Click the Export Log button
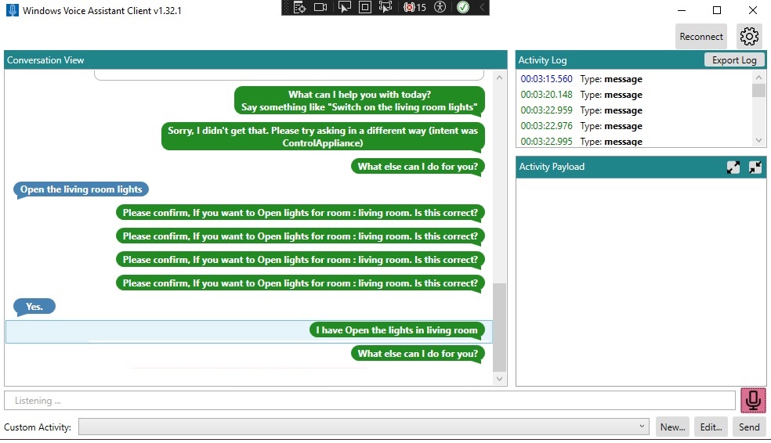This screenshot has width=771, height=443. tap(733, 60)
